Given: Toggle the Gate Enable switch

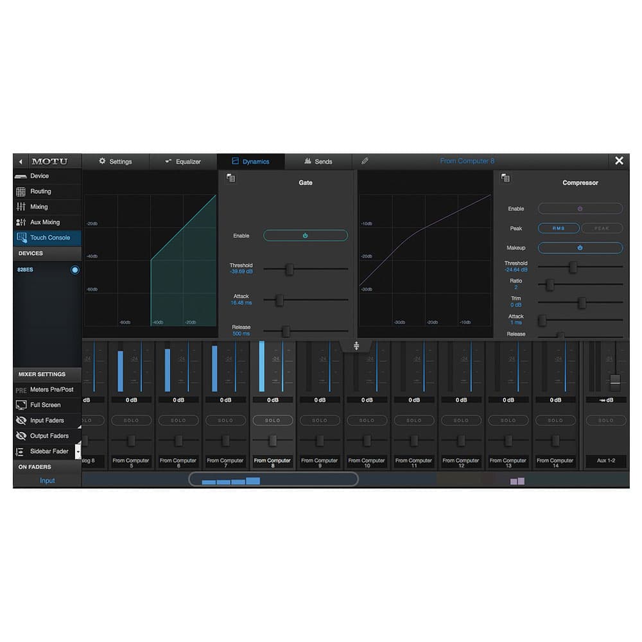Looking at the screenshot, I should click(x=306, y=236).
